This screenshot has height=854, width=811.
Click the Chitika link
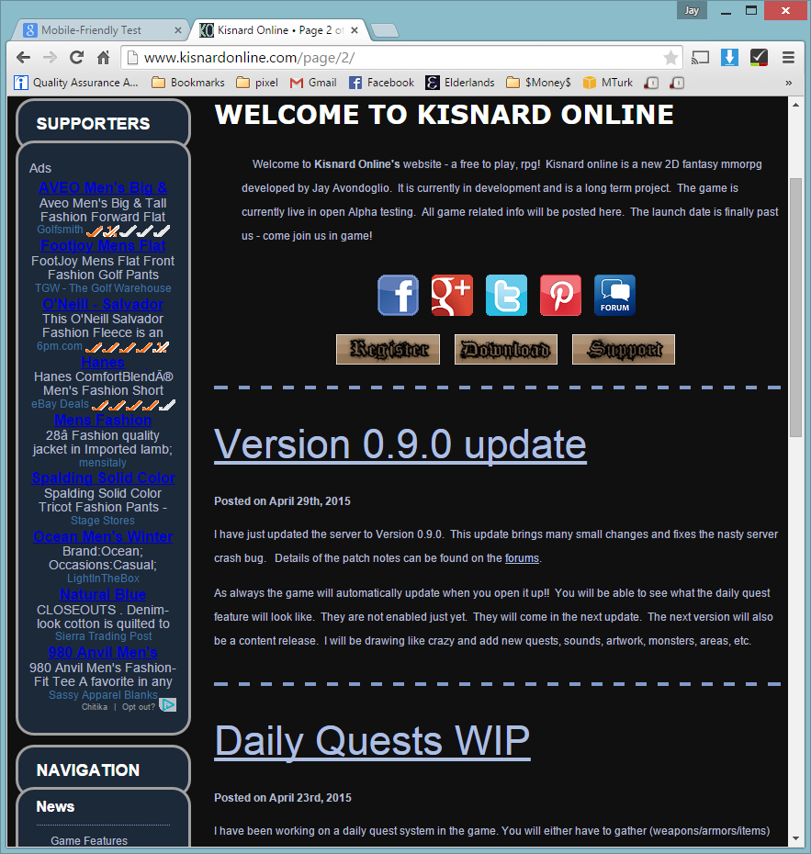[95, 707]
